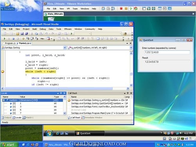196x147 pixels.
Task: Click QuickSort taskbar button in Vista
Action: (x=90, y=133)
